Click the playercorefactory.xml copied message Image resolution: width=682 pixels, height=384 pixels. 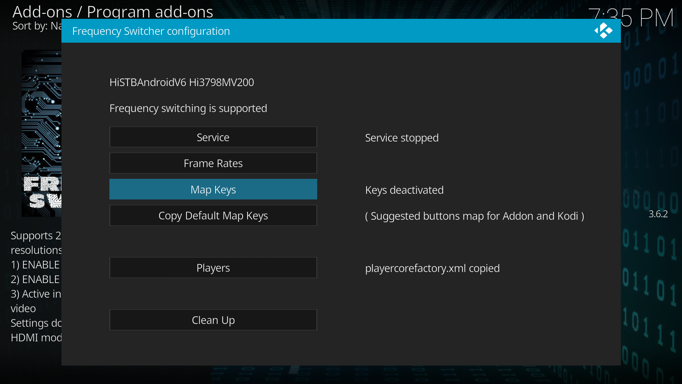click(432, 268)
